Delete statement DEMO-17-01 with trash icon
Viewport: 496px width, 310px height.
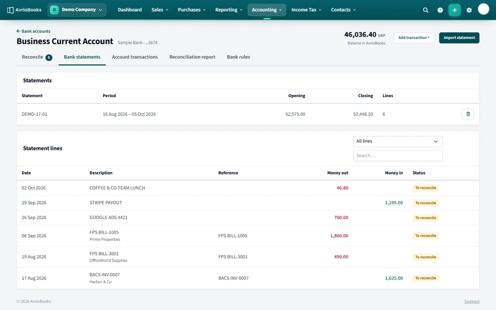click(468, 114)
